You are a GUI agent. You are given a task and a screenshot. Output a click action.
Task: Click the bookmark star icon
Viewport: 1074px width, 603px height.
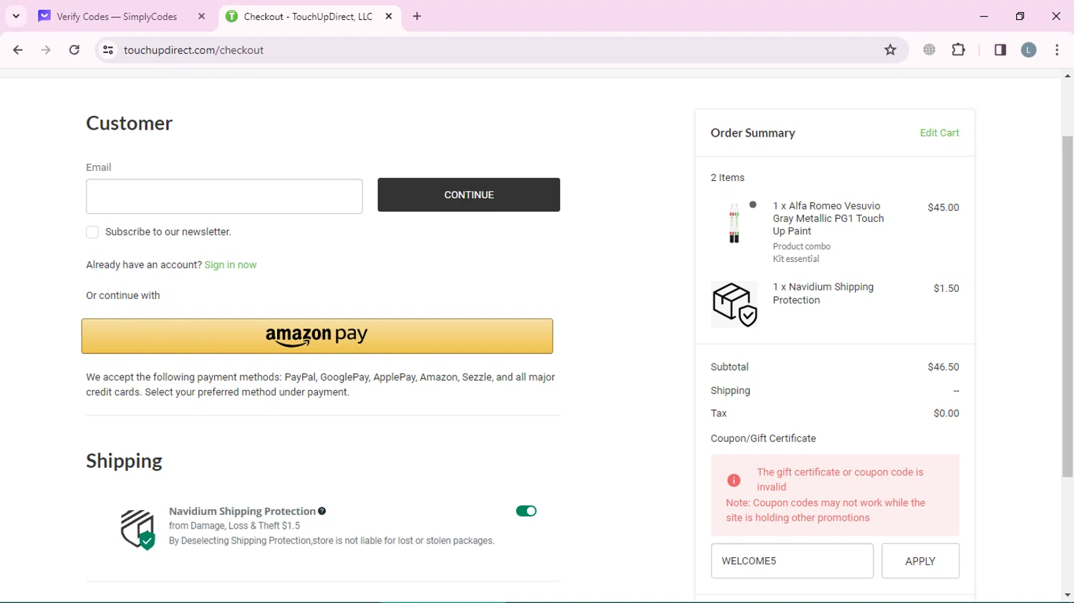point(890,50)
